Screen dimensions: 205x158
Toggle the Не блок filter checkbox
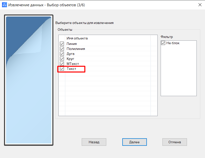(163, 43)
